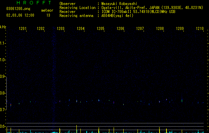
Task: Click the meteor echo at 1205
Action: (x=99, y=100)
